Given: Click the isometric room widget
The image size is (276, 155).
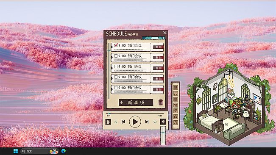Looking at the screenshot, I should pyautogui.click(x=229, y=105).
